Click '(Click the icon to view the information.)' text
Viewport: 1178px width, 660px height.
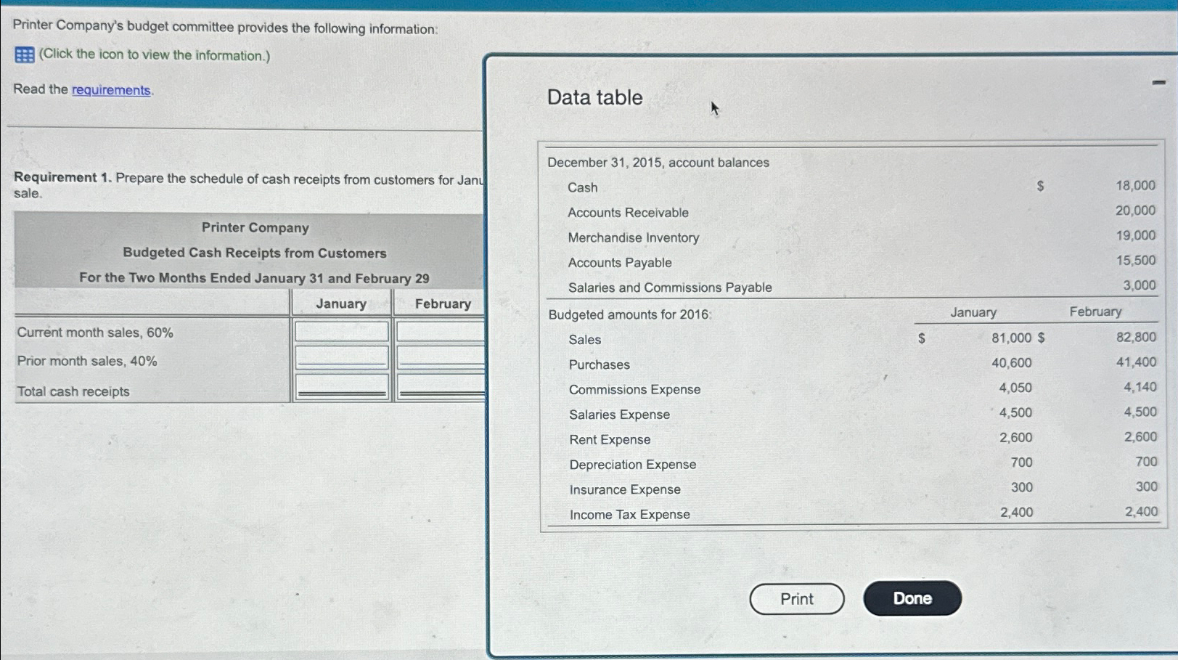point(155,55)
